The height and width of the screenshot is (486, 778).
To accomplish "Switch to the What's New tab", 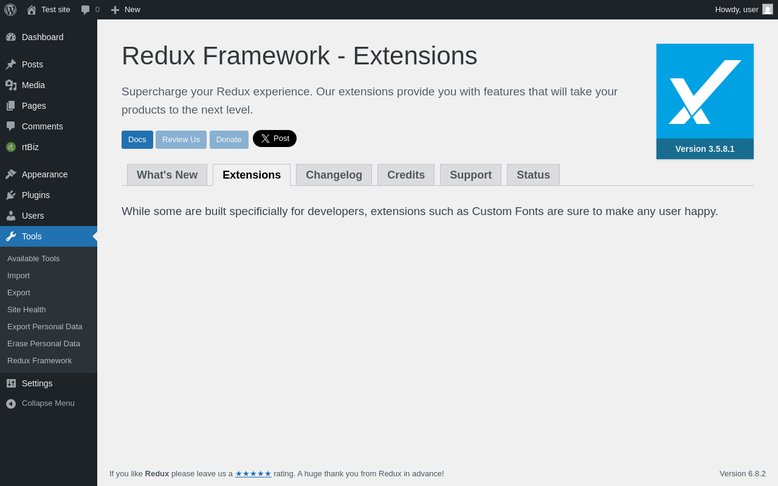I will (167, 175).
